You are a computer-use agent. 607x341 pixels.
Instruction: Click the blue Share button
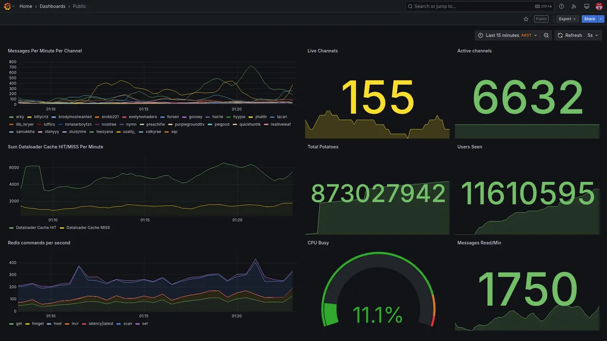pos(589,19)
